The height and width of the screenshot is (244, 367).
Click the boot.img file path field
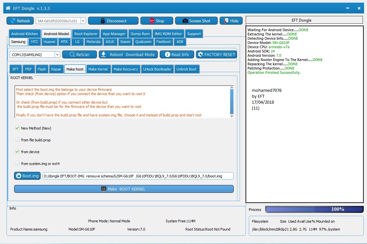(138, 176)
